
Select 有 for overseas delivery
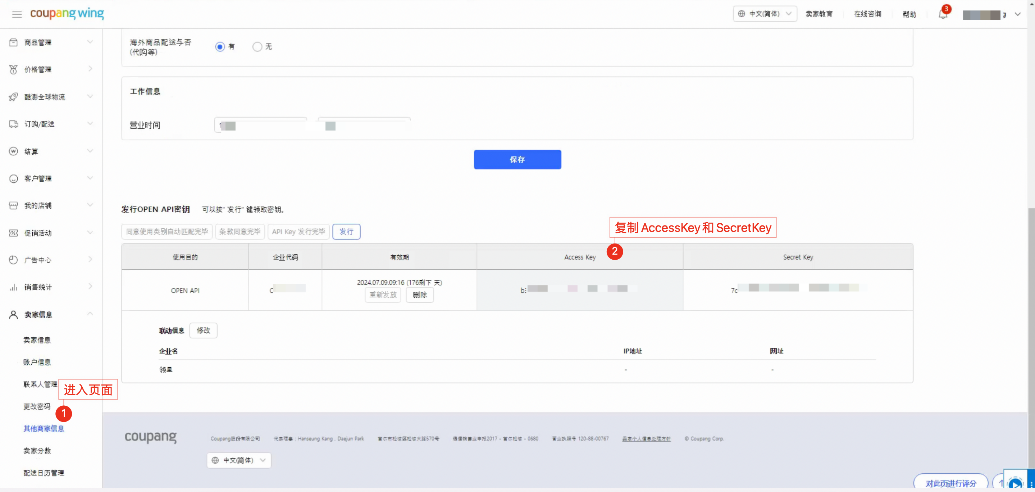(220, 47)
